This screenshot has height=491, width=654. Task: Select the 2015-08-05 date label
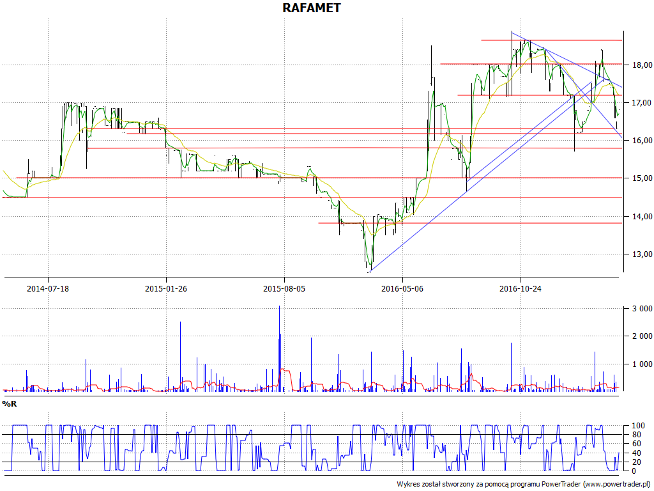(284, 288)
